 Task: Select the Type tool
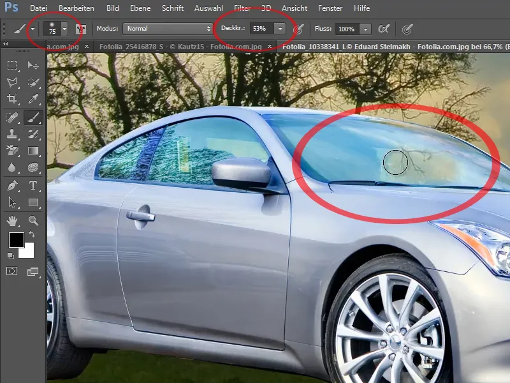(x=33, y=186)
